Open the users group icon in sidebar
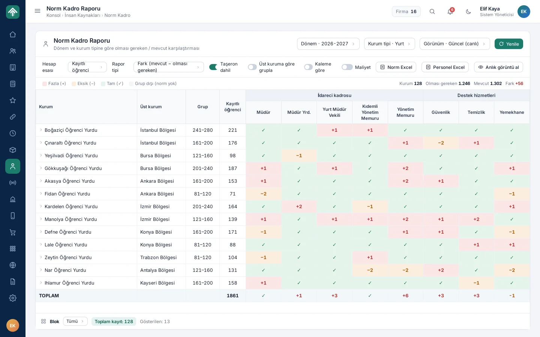The height and width of the screenshot is (337, 540). click(13, 51)
